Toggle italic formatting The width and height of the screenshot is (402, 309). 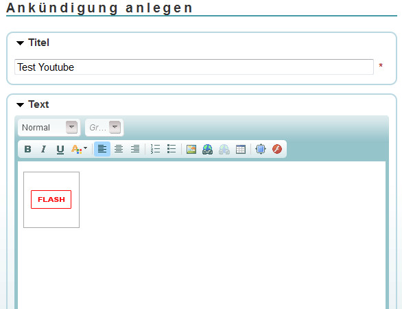point(44,149)
